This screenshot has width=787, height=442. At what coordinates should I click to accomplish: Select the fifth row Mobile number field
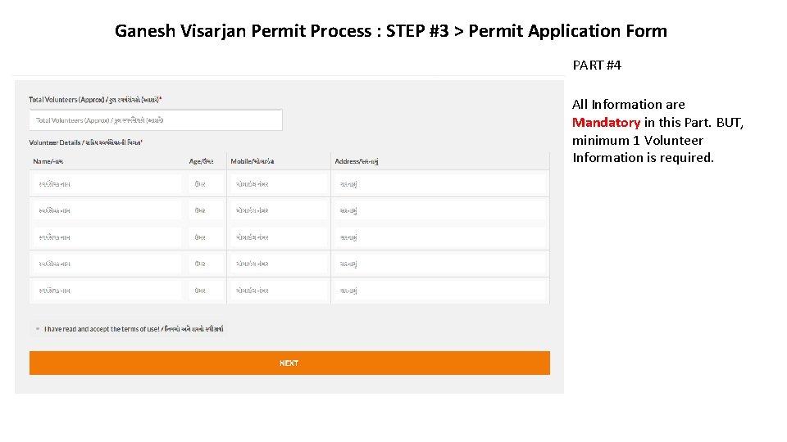[x=279, y=291]
